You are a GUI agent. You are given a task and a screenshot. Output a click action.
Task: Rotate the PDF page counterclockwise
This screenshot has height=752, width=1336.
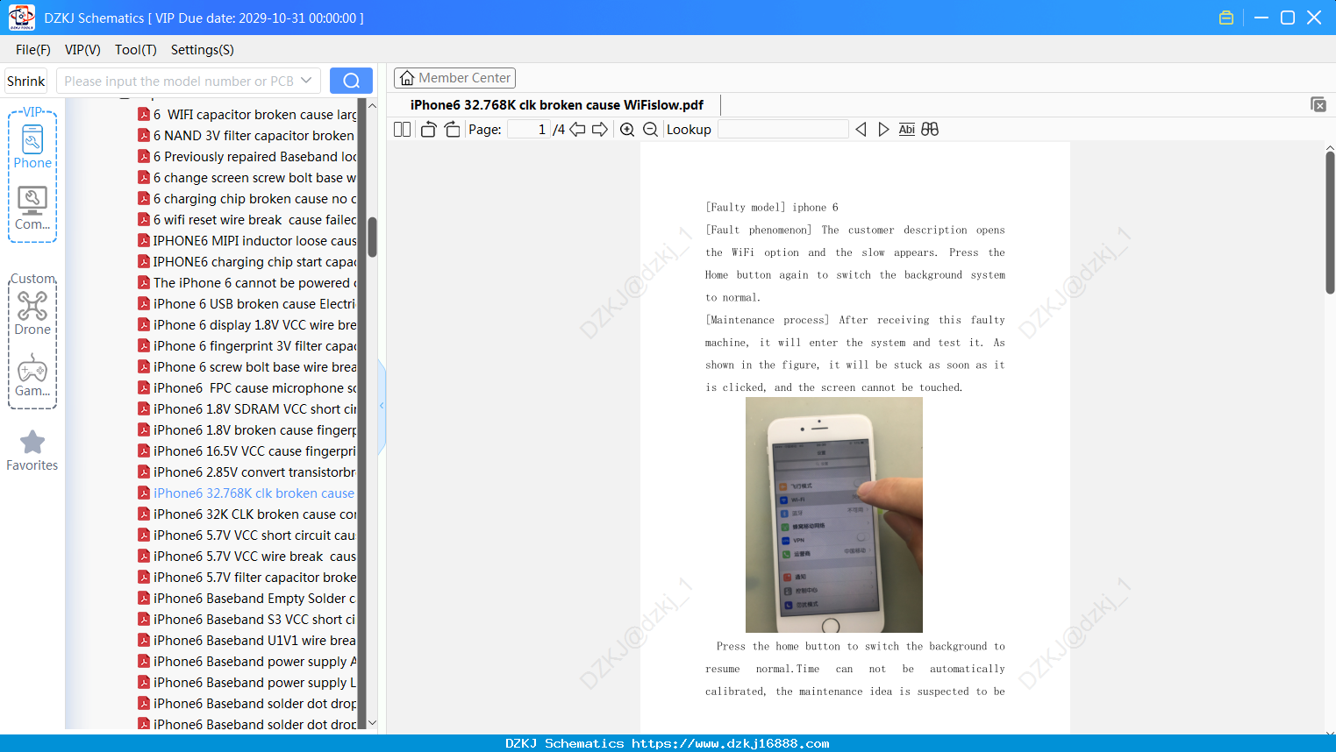point(428,130)
